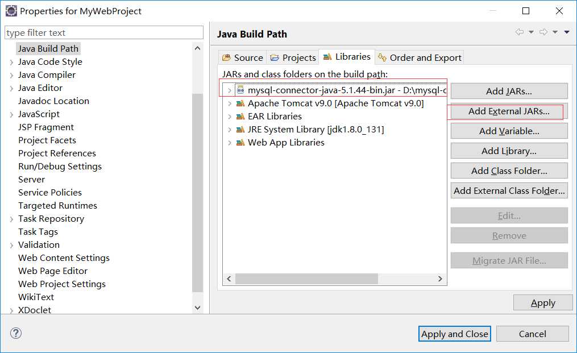Image resolution: width=577 pixels, height=353 pixels.
Task: Expand Validation category
Action: pyautogui.click(x=11, y=245)
